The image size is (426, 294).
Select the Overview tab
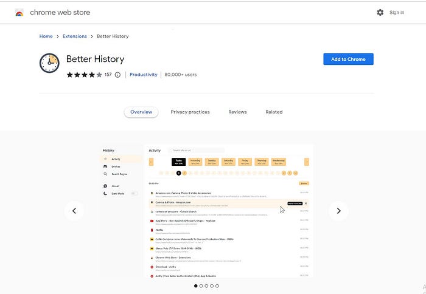pos(141,112)
